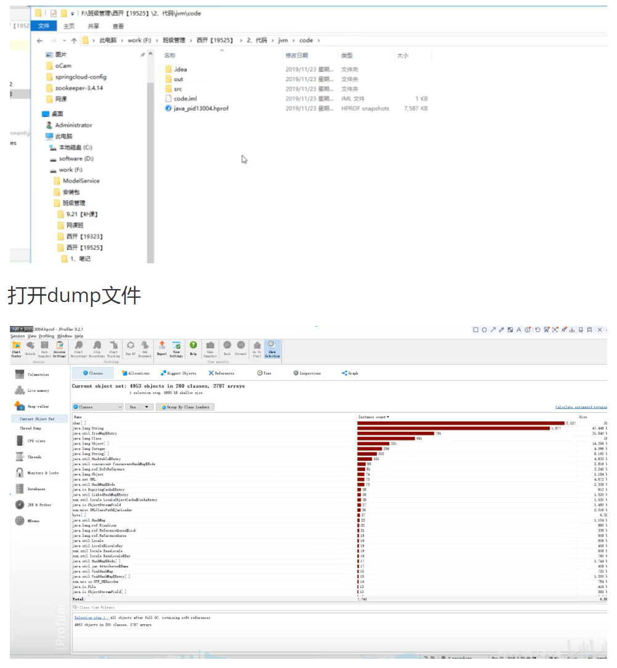This screenshot has height=668, width=617.
Task: Toggle the Show Selection toolbar button
Action: point(272,349)
